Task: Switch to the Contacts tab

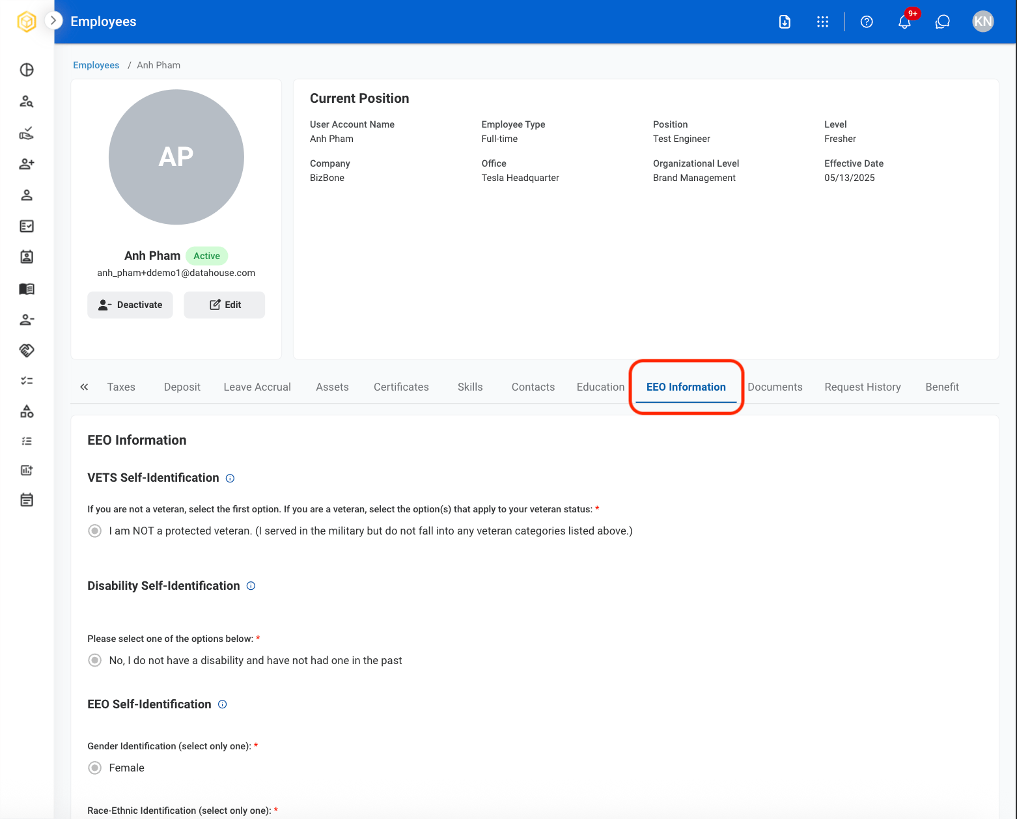Action: point(533,387)
